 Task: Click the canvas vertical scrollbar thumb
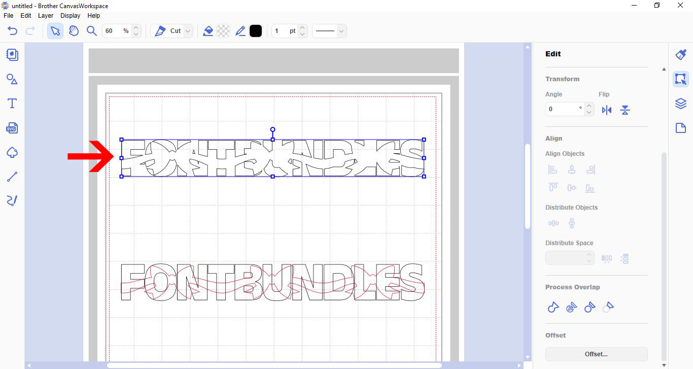[x=528, y=186]
